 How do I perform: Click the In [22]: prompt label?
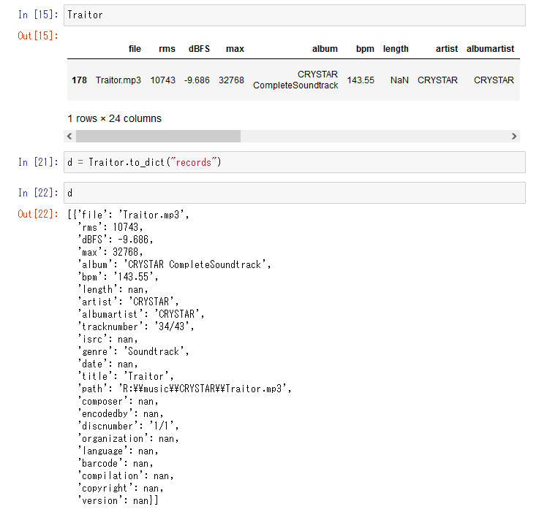click(38, 193)
